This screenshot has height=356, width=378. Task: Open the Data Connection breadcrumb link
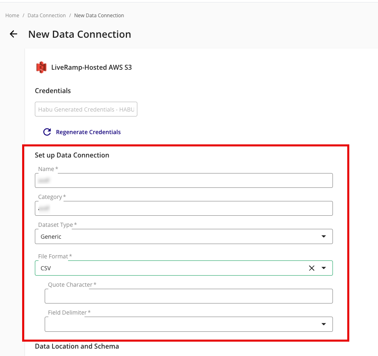tap(46, 16)
